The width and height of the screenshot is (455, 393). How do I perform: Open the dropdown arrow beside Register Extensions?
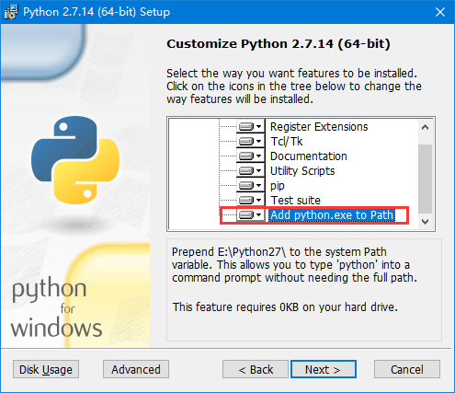pos(259,126)
